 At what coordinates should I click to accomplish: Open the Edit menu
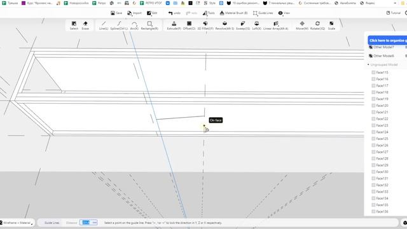(x=152, y=13)
